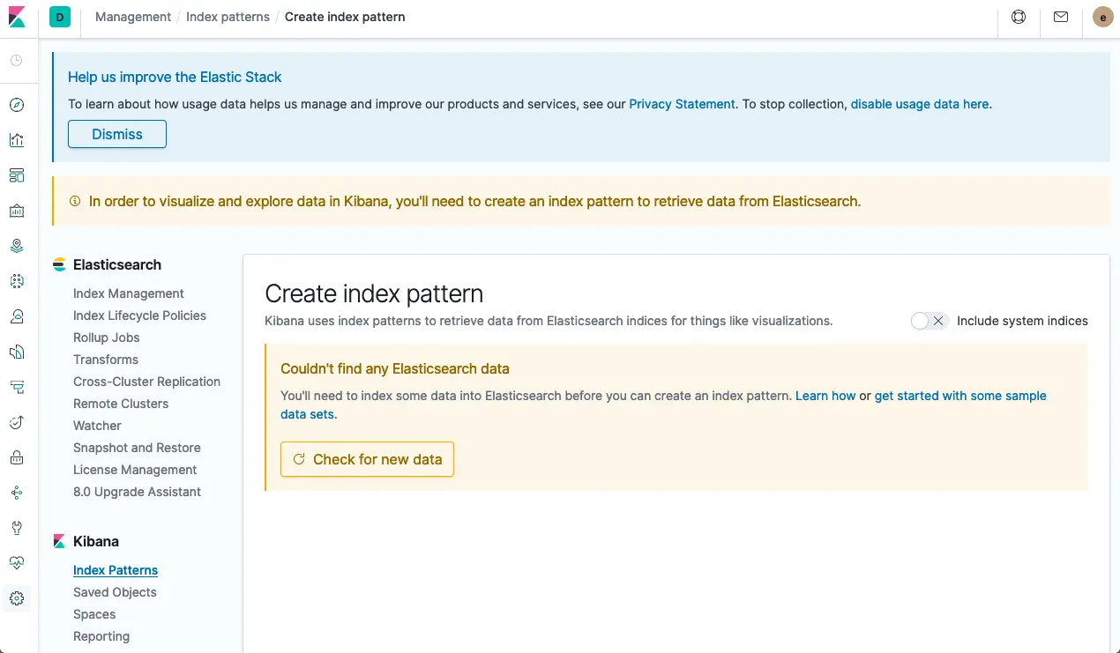
Task: Toggle Include system indices switch
Action: [929, 321]
